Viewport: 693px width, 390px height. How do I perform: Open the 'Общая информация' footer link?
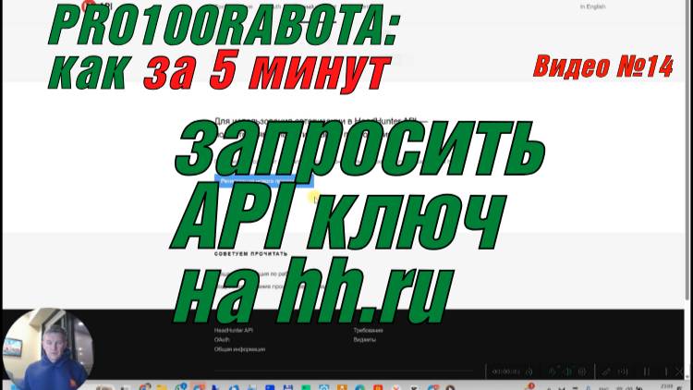coord(239,349)
